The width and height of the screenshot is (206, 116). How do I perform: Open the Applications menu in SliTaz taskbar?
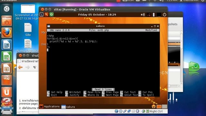click(x=50, y=106)
